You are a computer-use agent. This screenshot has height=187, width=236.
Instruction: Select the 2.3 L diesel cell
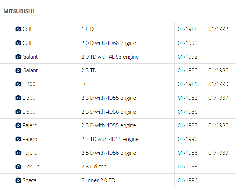click(95, 167)
